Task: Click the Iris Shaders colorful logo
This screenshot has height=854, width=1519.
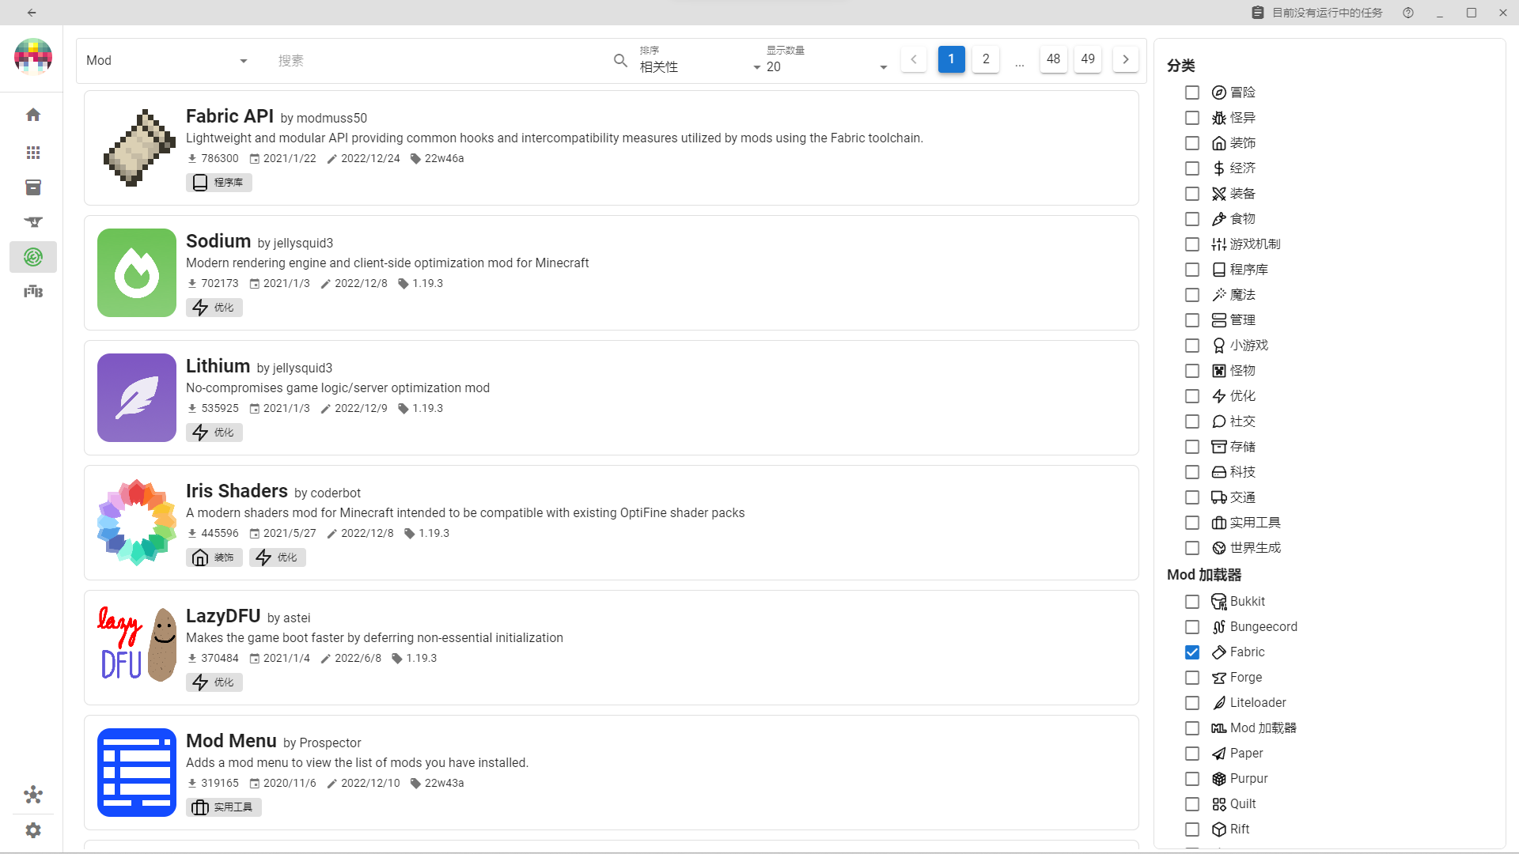Action: [137, 523]
